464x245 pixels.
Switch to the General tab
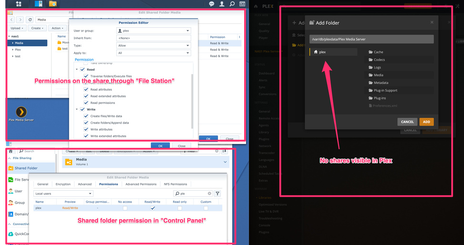(x=43, y=184)
